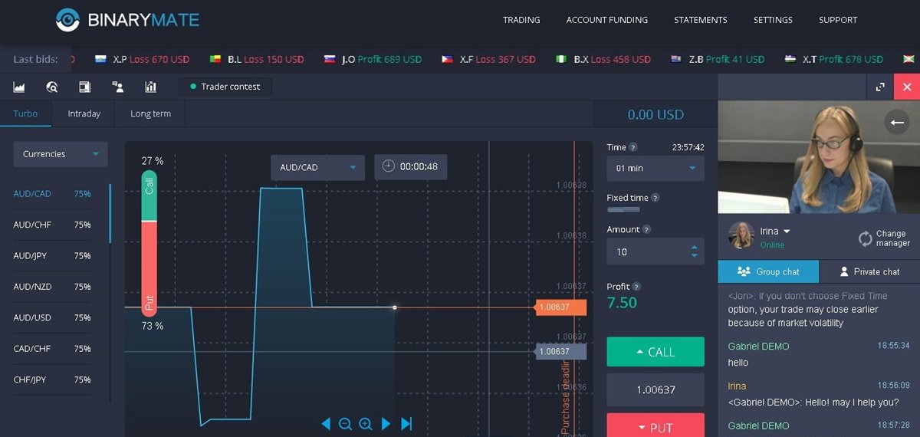The image size is (920, 437).
Task: Toggle the Fixed time switch
Action: pyautogui.click(x=617, y=209)
